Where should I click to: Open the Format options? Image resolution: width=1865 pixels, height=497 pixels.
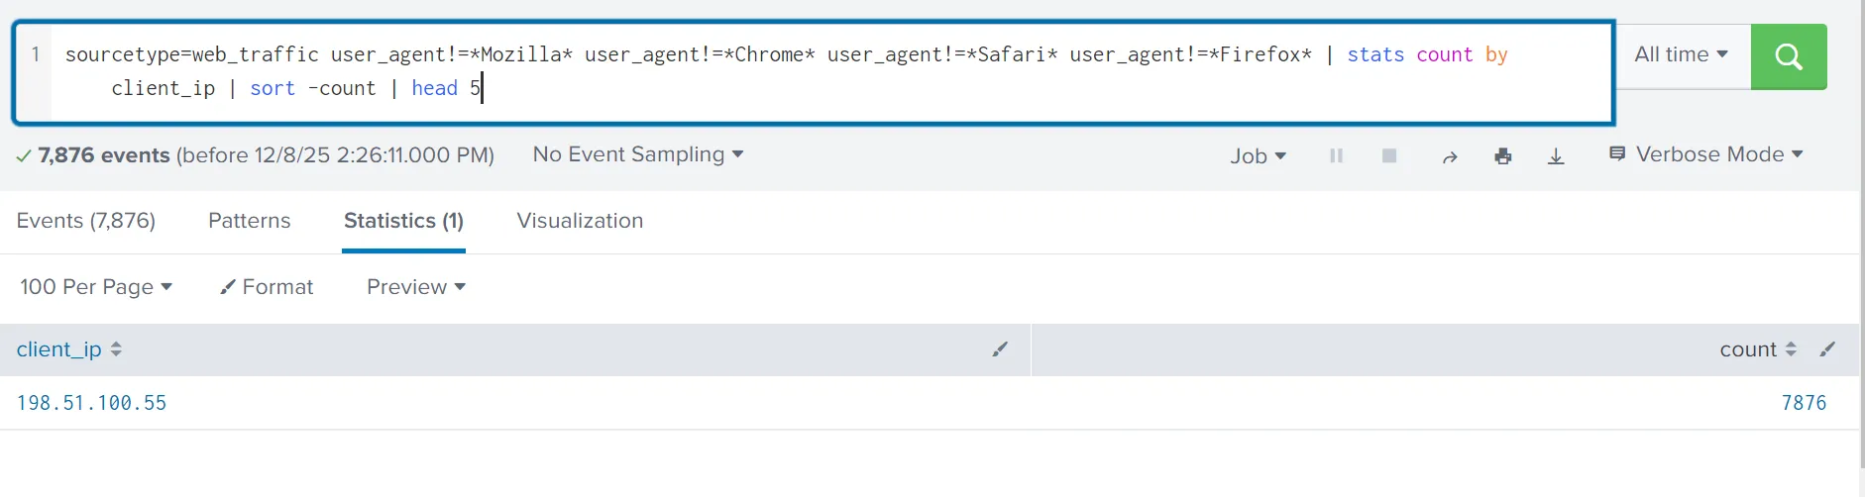click(267, 287)
